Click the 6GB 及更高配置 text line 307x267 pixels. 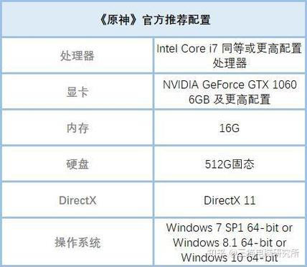[230, 99]
